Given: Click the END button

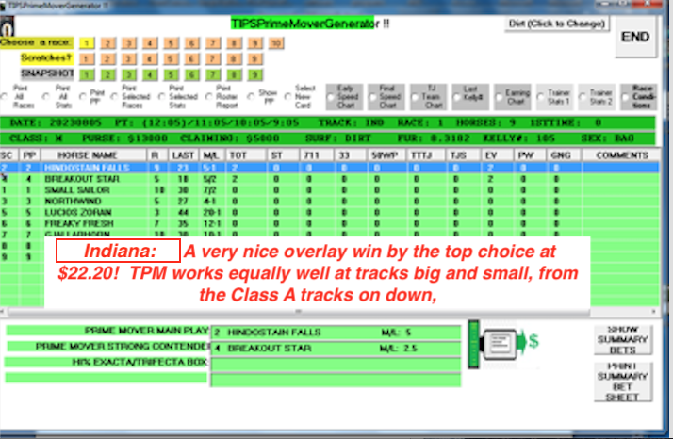Looking at the screenshot, I should (x=635, y=37).
